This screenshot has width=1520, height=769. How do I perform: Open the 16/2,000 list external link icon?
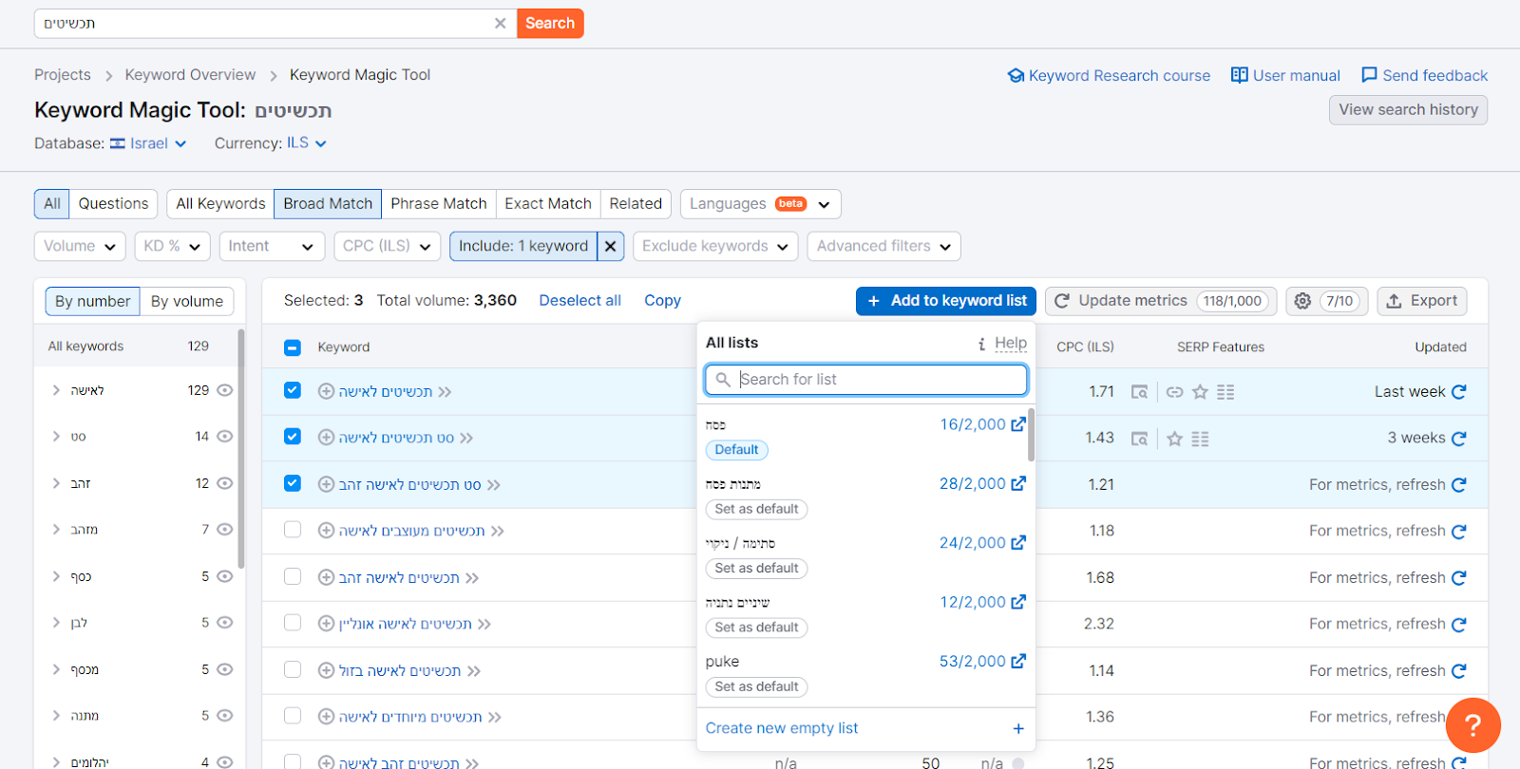tap(1018, 424)
